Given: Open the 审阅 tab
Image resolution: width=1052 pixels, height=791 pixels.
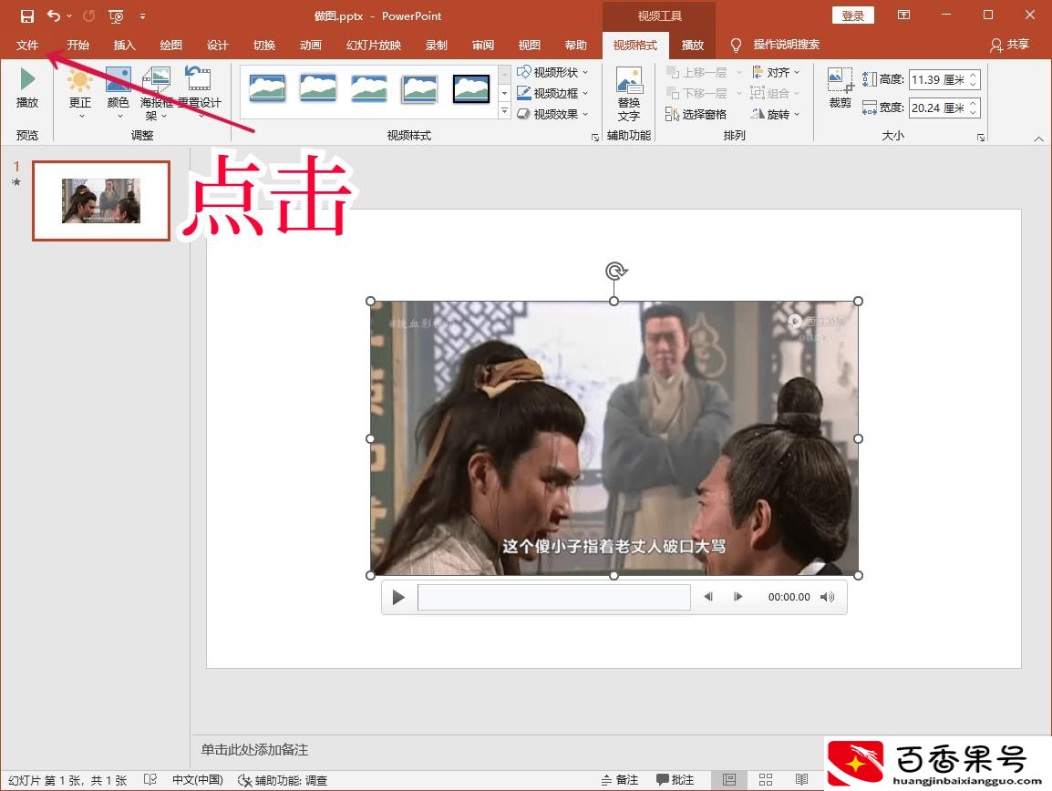Looking at the screenshot, I should (483, 45).
